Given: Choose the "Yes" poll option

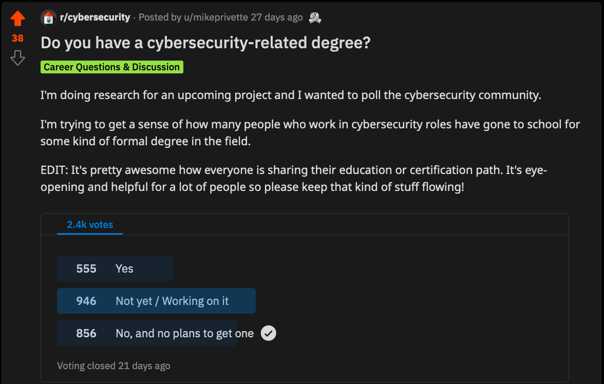Looking at the screenshot, I should coord(124,268).
